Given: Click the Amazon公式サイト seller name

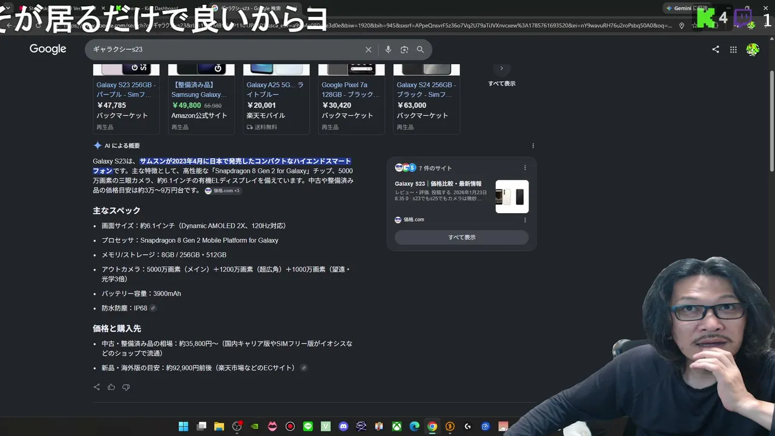Looking at the screenshot, I should pyautogui.click(x=199, y=116).
